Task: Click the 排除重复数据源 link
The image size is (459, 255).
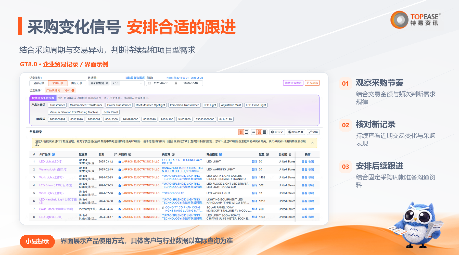Action: (x=135, y=78)
